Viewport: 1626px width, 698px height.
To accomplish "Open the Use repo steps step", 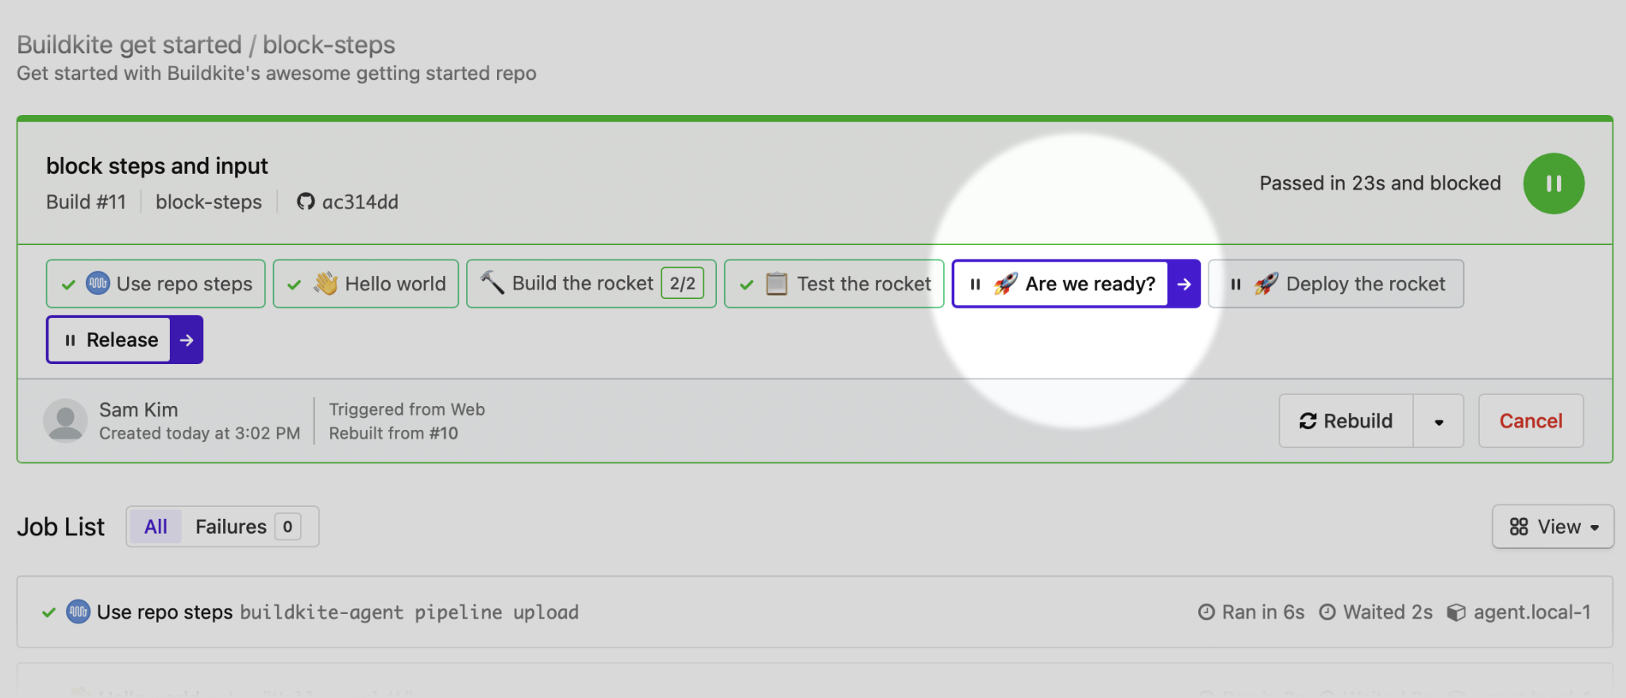I will point(156,284).
